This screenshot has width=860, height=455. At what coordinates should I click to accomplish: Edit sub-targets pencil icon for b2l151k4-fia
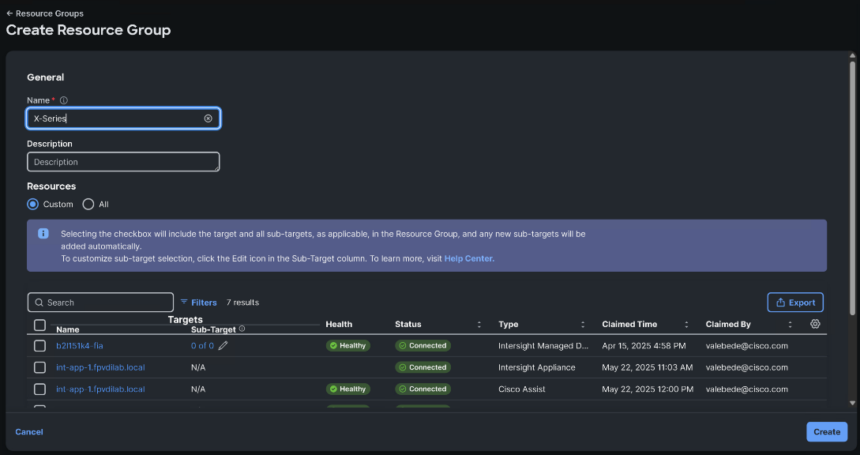coord(223,346)
